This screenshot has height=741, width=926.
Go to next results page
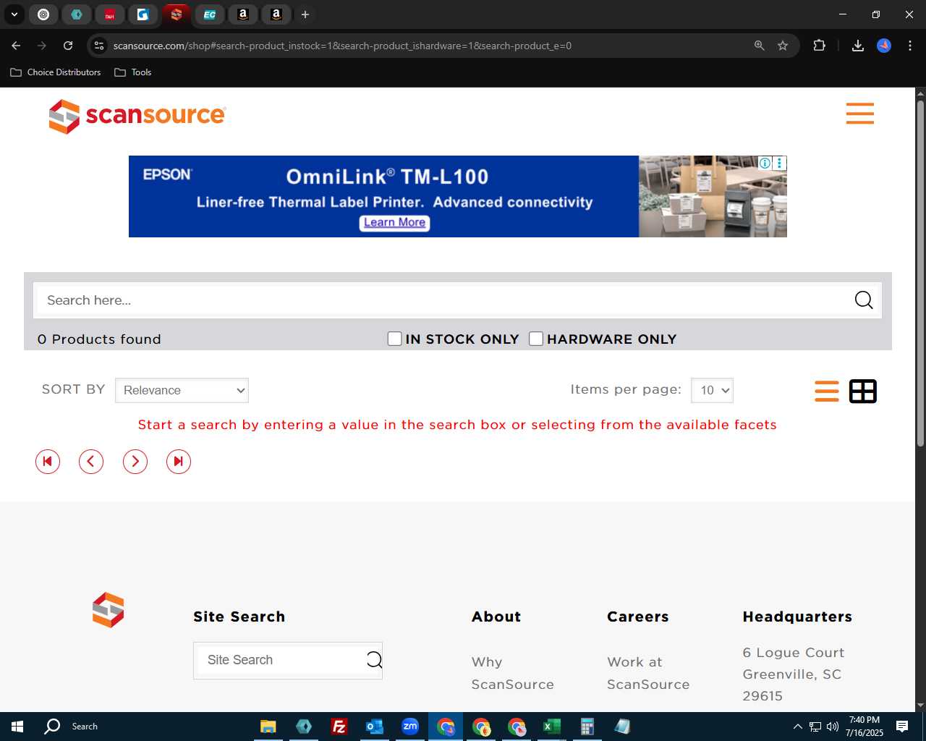135,462
